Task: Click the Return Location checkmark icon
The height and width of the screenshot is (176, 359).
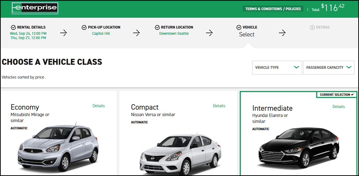Action: pos(157,27)
